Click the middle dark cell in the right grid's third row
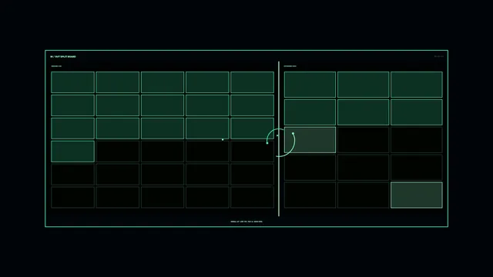The height and width of the screenshot is (277, 493). 363,140
